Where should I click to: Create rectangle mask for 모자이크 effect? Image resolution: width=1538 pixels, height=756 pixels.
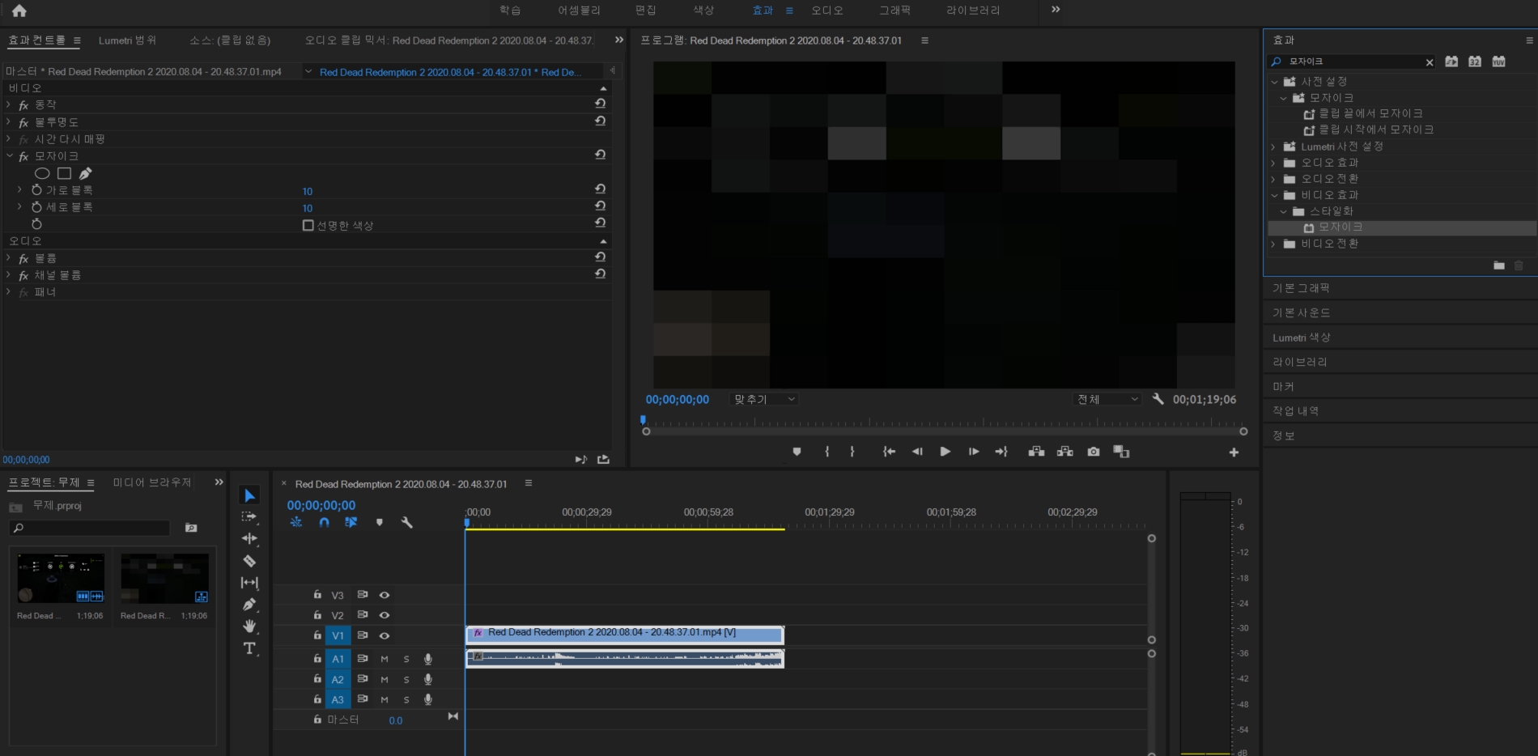pos(64,173)
